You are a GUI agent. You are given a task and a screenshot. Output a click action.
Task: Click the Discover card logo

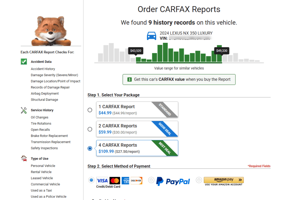click(136, 181)
